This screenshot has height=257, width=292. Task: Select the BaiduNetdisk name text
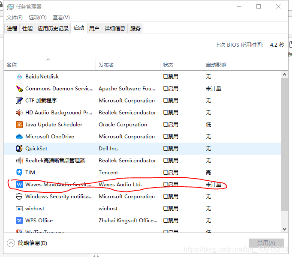coord(42,77)
